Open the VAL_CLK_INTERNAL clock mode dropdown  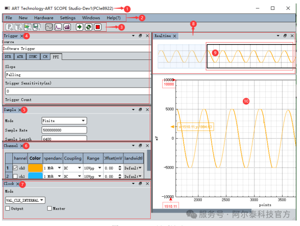click(x=25, y=200)
